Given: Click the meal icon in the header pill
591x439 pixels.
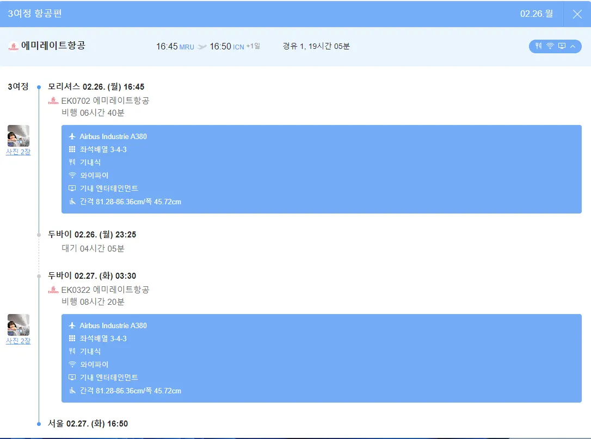Looking at the screenshot, I should tap(539, 46).
